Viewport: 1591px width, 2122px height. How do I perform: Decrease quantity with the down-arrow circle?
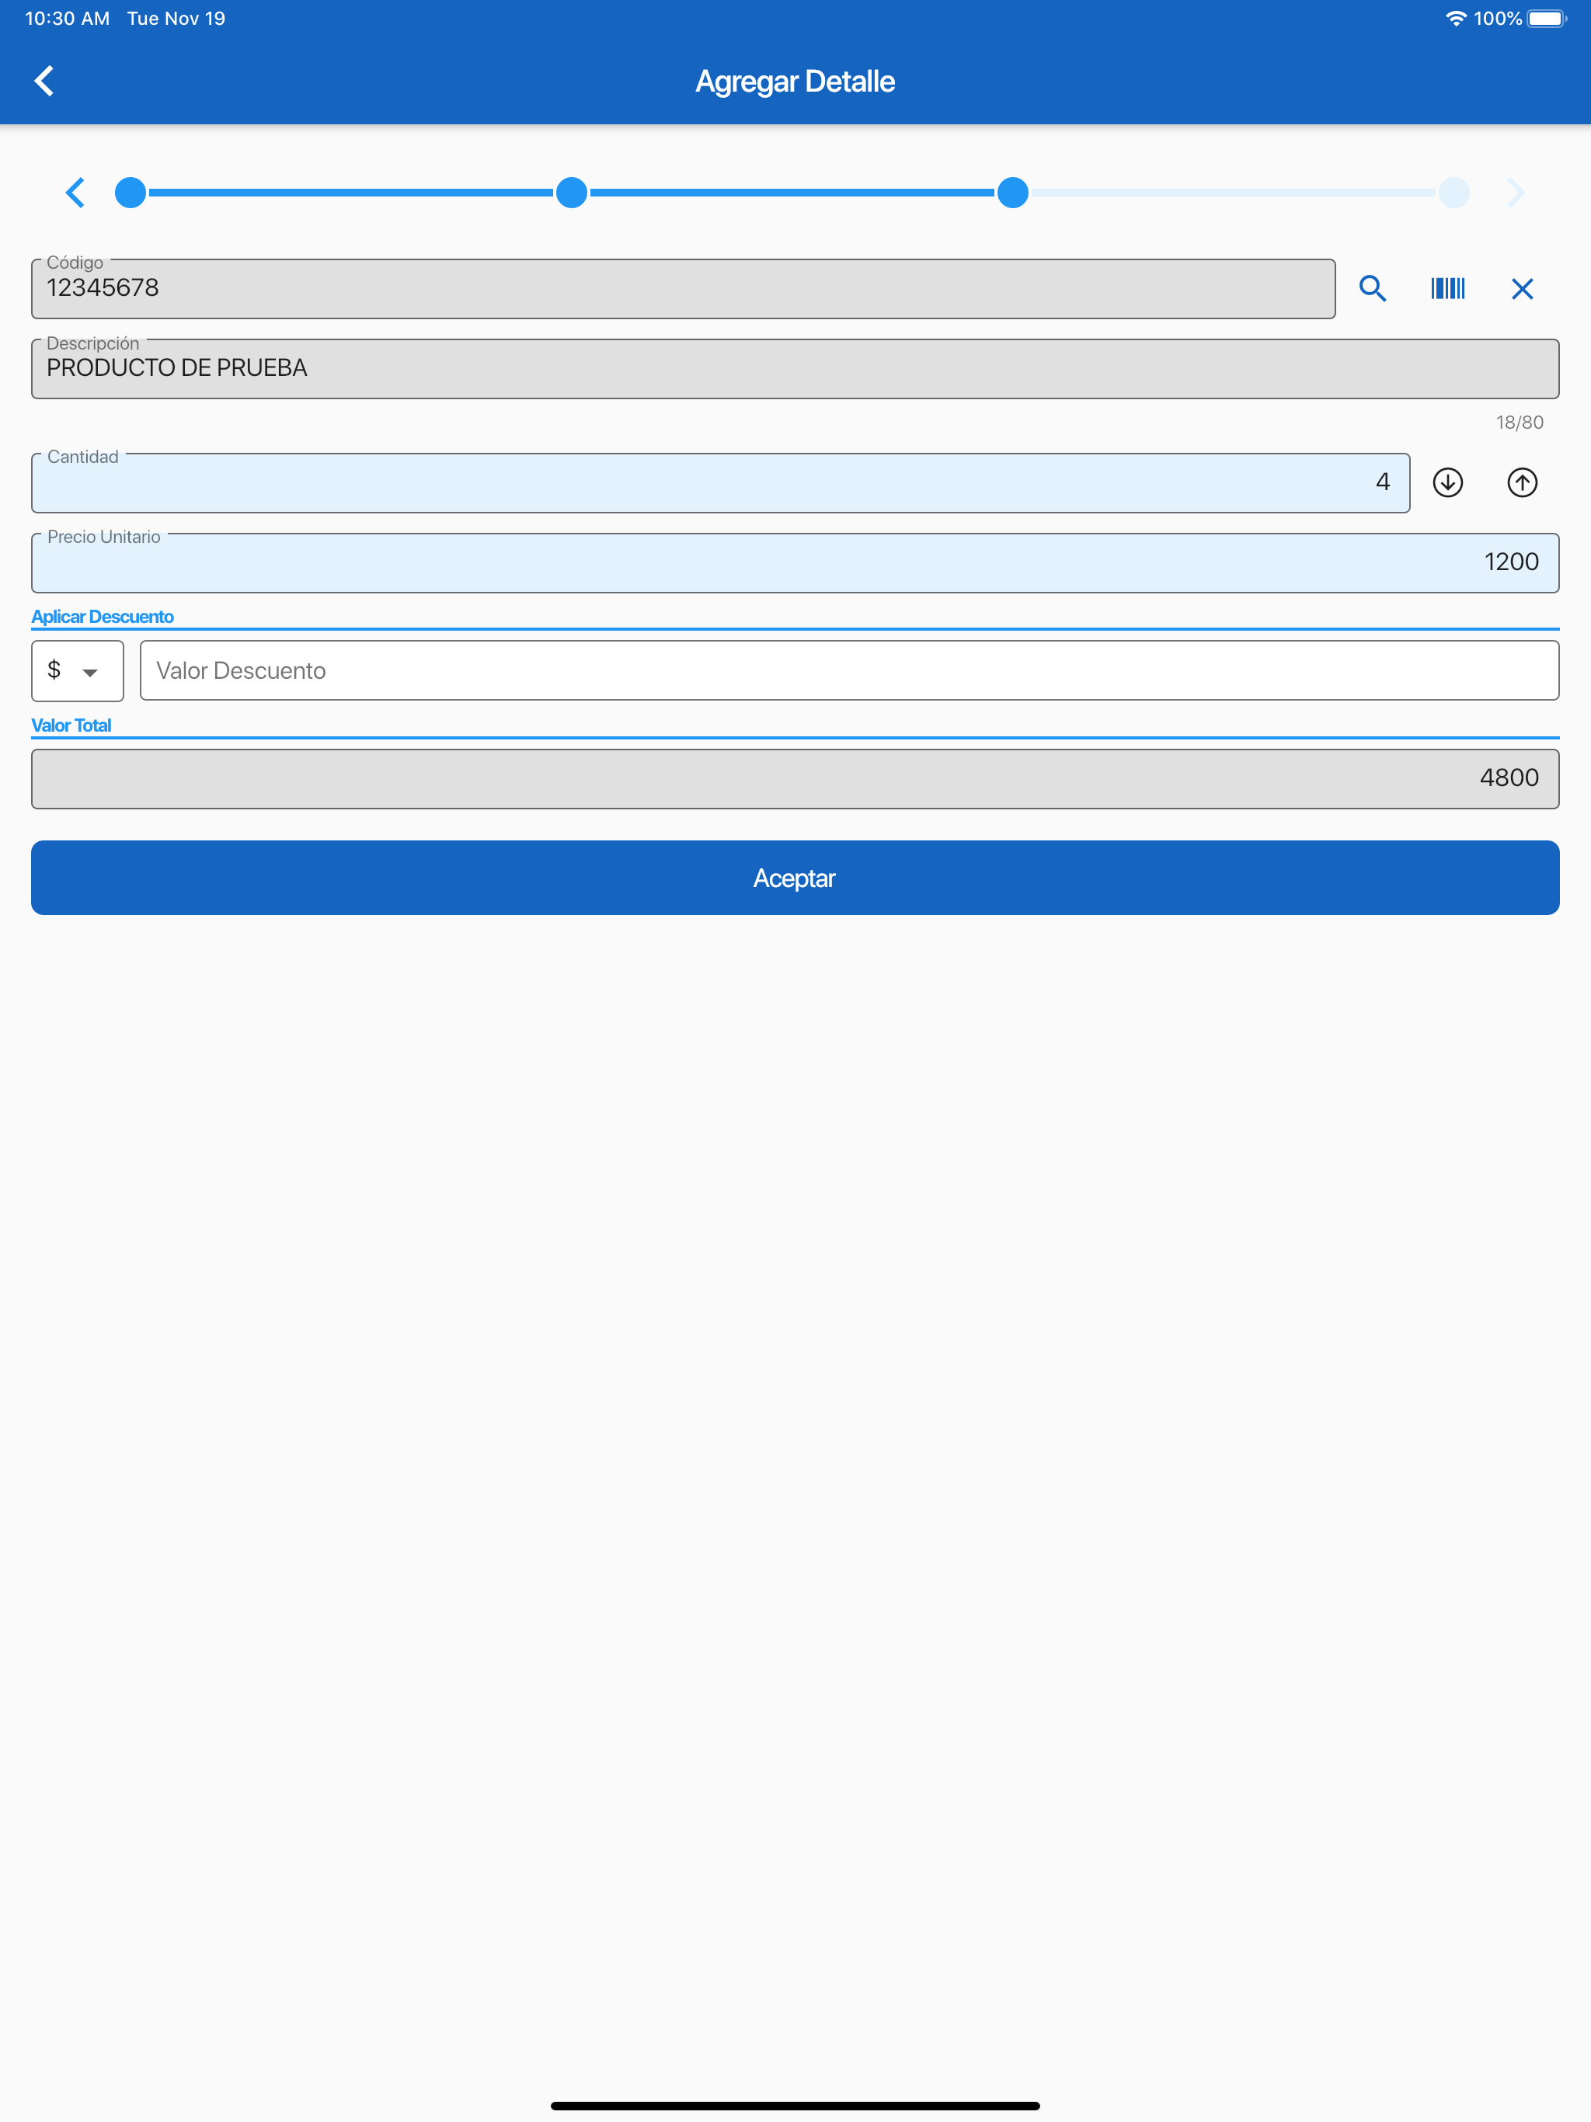click(1447, 482)
